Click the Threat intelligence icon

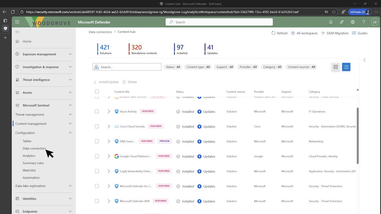[17, 80]
